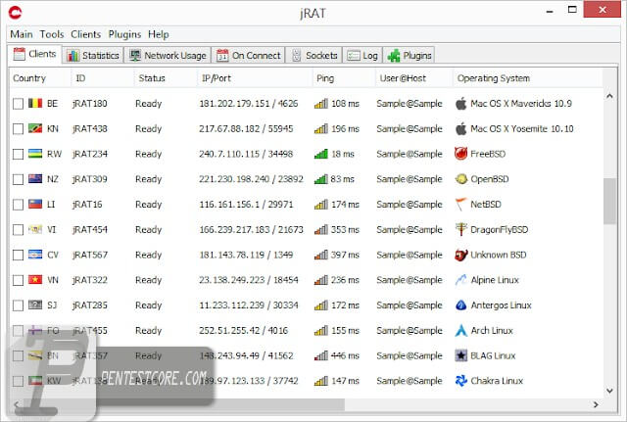Click the Chakra Linux icon
This screenshot has width=627, height=422.
(x=461, y=381)
